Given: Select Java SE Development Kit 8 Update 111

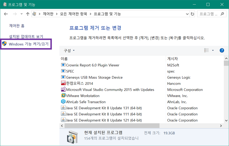Looking at the screenshot, I should click(x=104, y=114).
